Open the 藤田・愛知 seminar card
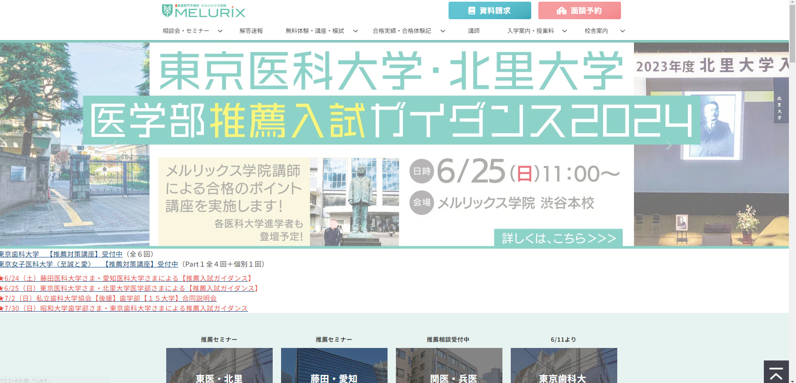 (x=334, y=365)
